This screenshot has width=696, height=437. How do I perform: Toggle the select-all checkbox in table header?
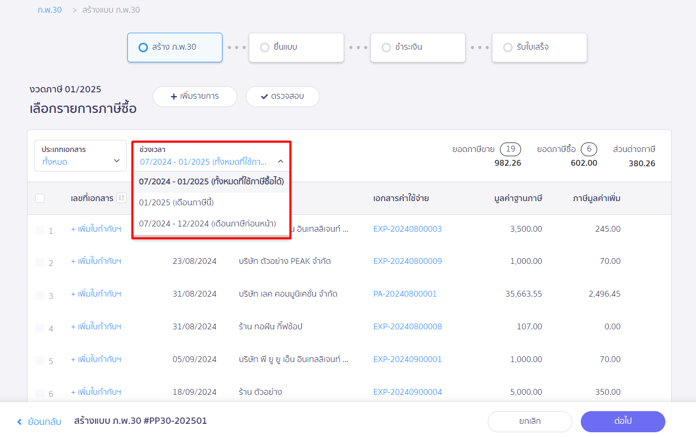coord(40,198)
